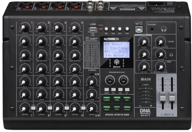
Task: Toggle the channel 3 FBX button
Action: 67,108
